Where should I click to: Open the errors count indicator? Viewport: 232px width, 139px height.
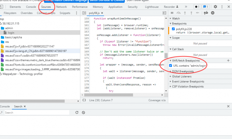coord(197,7)
